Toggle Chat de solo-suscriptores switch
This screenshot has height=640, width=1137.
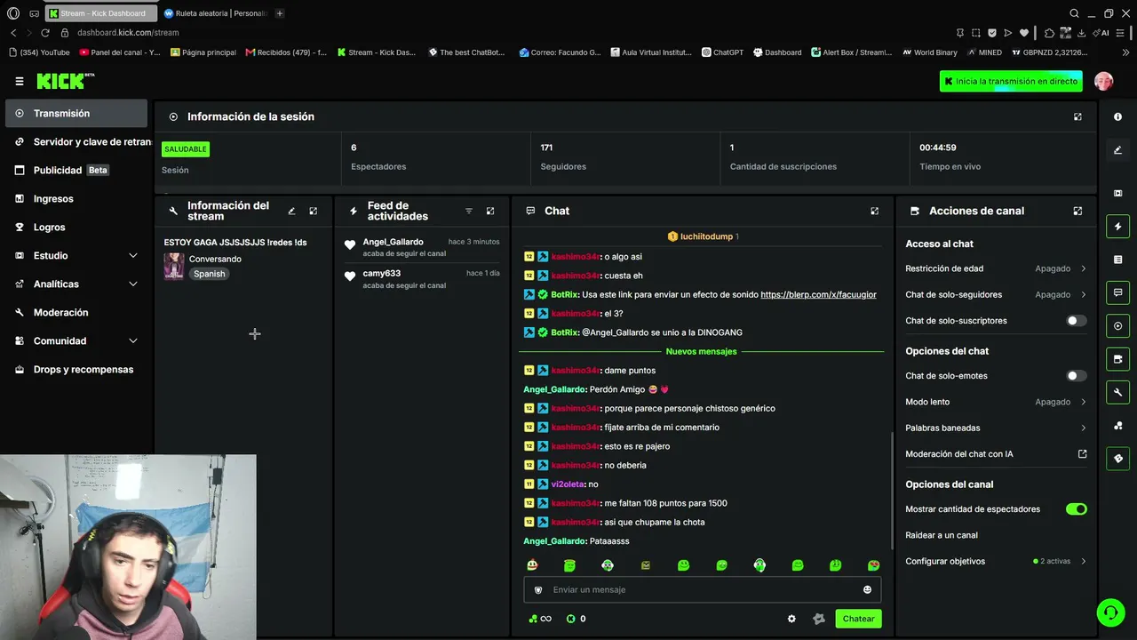tap(1076, 321)
